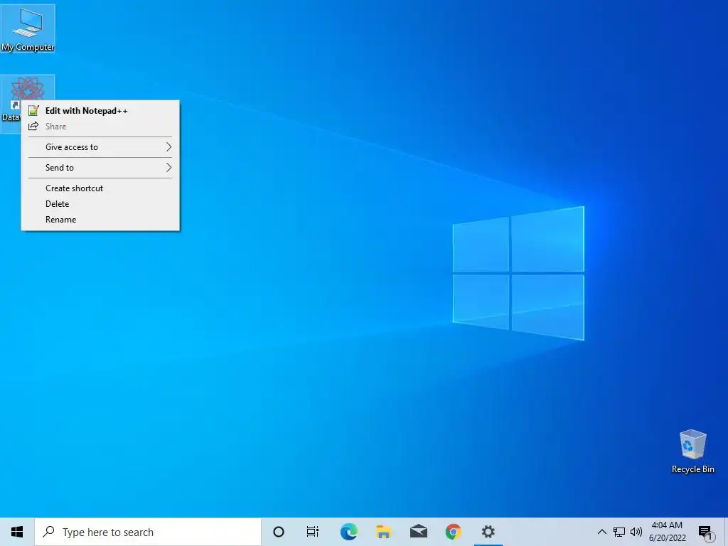Show hidden system tray icons
This screenshot has width=728, height=546.
pos(601,532)
